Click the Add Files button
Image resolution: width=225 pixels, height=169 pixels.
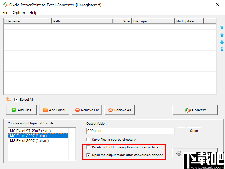(22, 110)
